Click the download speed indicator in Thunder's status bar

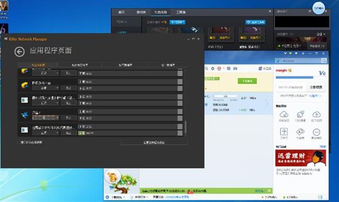269,197
